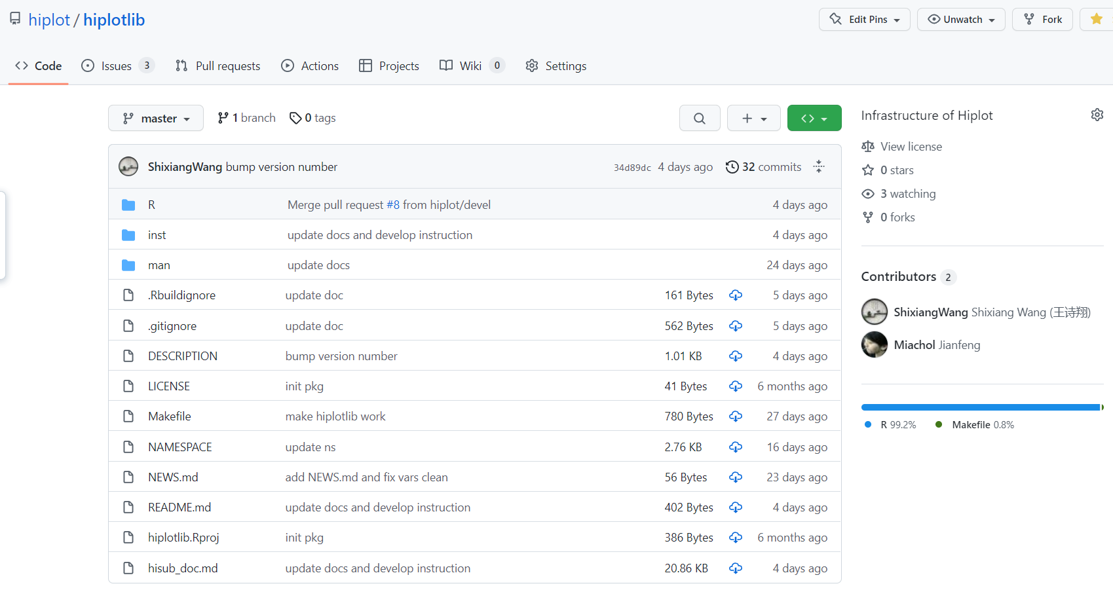Open the 32 commits history link

pos(771,167)
